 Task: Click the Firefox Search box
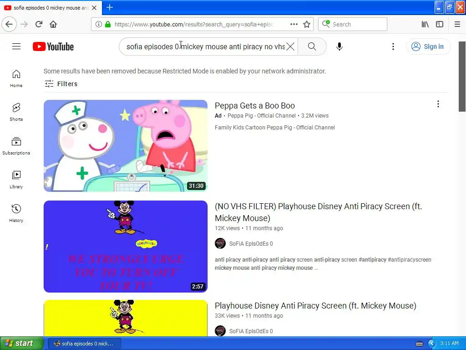coord(353,24)
